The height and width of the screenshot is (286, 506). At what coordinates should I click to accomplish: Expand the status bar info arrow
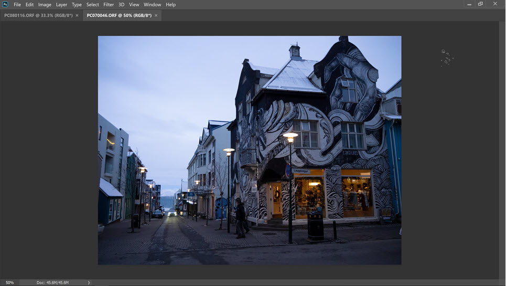pyautogui.click(x=89, y=282)
